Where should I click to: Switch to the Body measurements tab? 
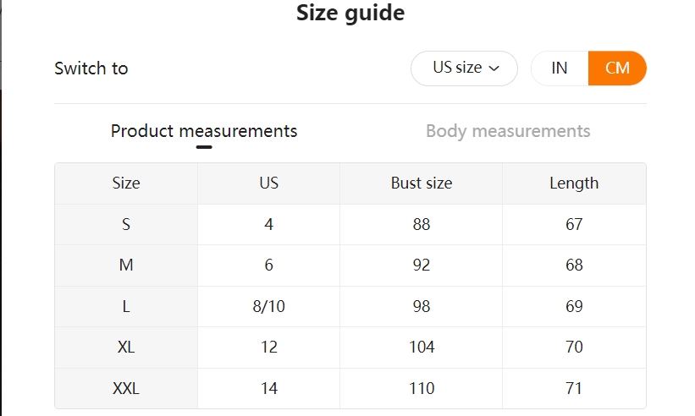coord(508,131)
